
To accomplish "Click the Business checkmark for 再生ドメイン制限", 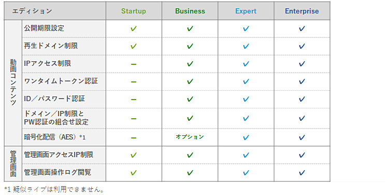I will (190, 46).
